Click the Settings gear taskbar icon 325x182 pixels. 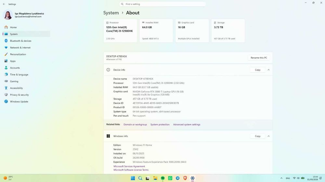192,178
